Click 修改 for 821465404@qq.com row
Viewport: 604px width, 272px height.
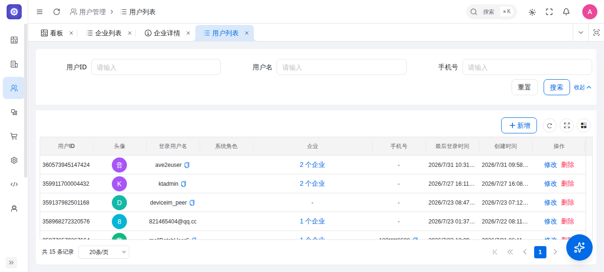[551, 222]
